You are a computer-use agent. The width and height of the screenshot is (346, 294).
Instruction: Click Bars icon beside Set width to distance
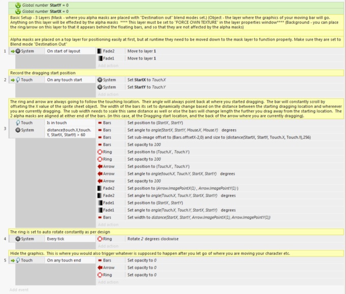[x=100, y=218]
